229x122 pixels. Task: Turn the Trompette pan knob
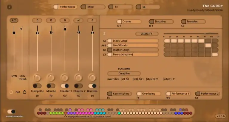click(37, 78)
